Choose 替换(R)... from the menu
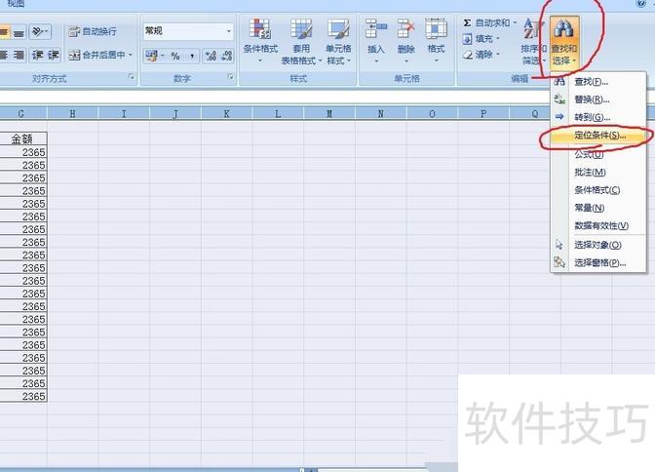655x472 pixels. pyautogui.click(x=598, y=99)
